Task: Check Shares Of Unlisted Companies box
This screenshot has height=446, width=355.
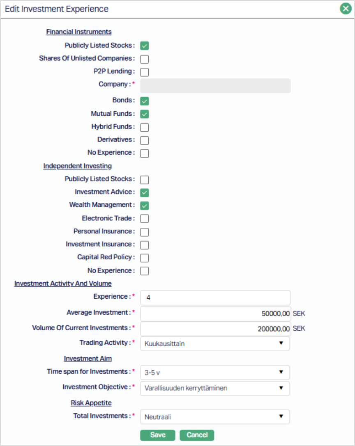Action: click(144, 59)
